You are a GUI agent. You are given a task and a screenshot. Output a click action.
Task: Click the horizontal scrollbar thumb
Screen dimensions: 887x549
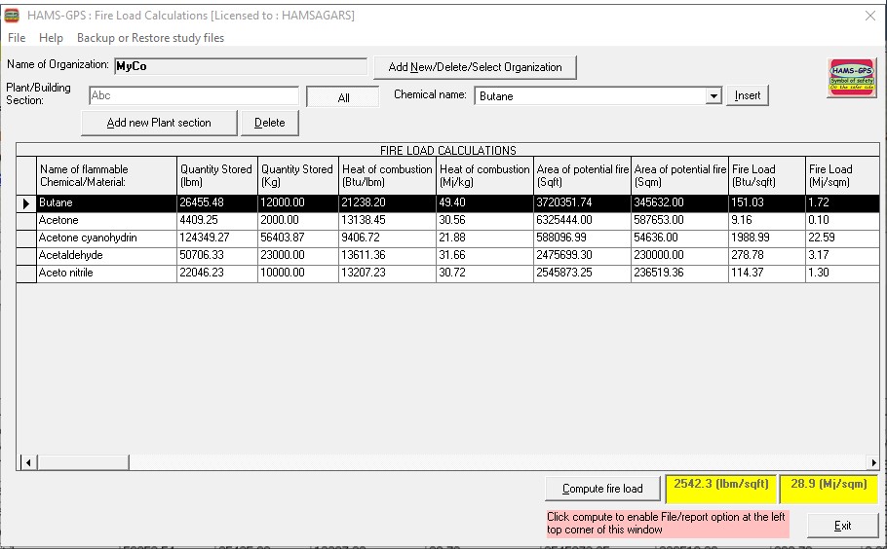tap(83, 462)
